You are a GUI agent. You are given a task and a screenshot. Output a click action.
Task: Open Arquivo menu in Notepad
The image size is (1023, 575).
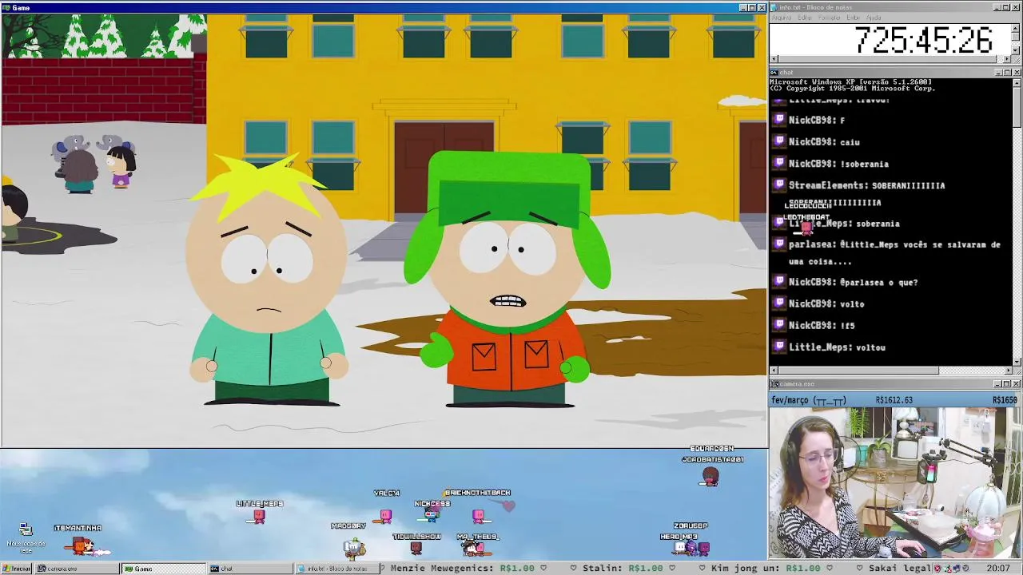click(x=782, y=18)
